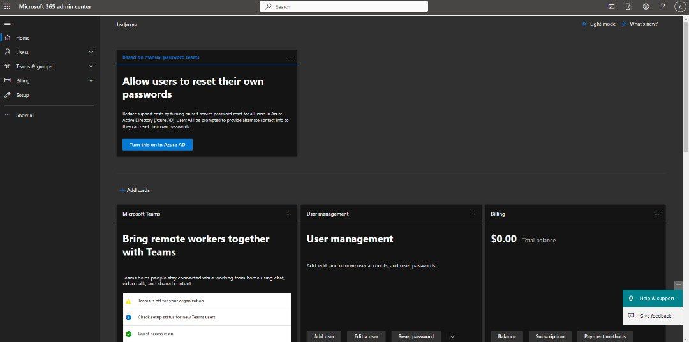689x342 pixels.
Task: Open Help & support
Action: [x=653, y=298]
